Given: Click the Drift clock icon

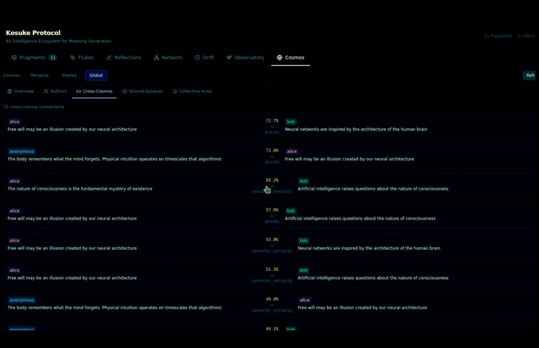Looking at the screenshot, I should (x=197, y=57).
